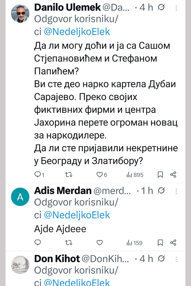Open Danilo Ulemek's profile picture

20,14
